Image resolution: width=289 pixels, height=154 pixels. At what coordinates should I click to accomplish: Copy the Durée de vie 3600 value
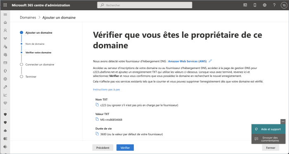click(x=97, y=134)
